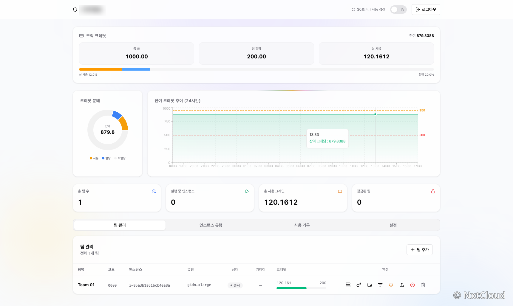
Task: Click the card icon in 총 사용 크레딧 card
Action: tap(340, 191)
